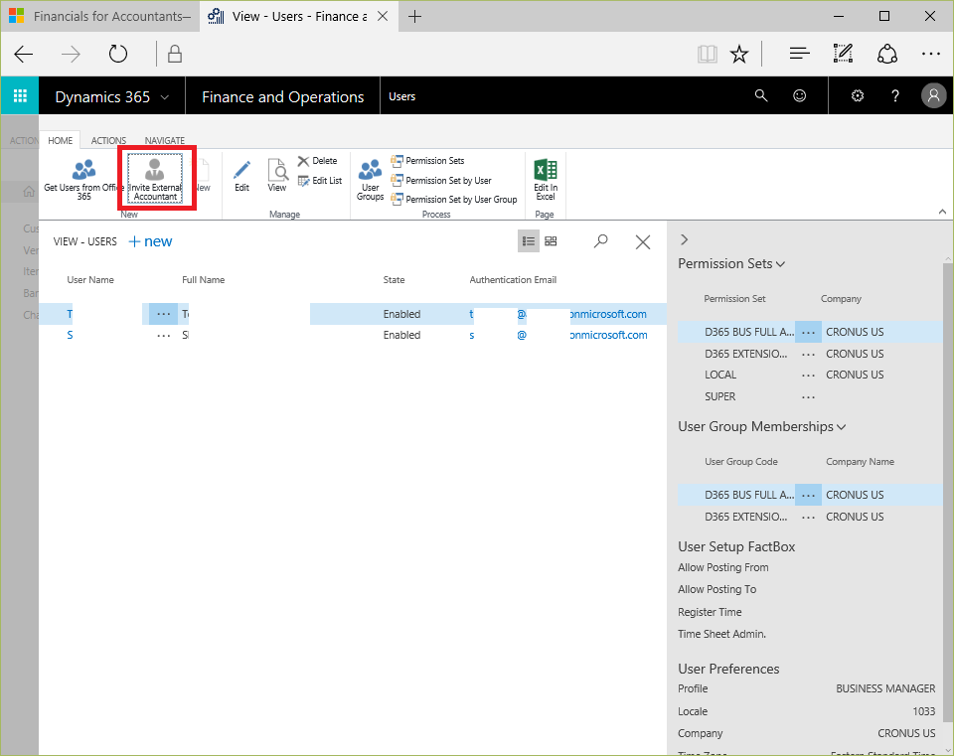Click the reading view book icon
The width and height of the screenshot is (954, 756).
pos(707,54)
